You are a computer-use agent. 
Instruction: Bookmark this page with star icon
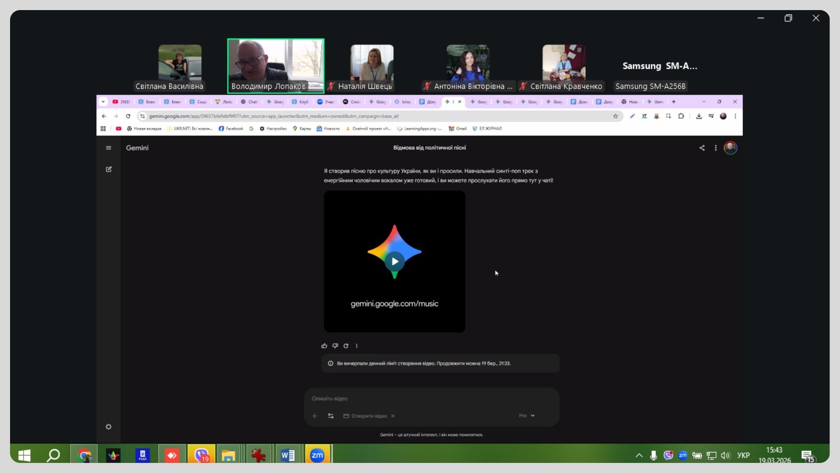[616, 116]
